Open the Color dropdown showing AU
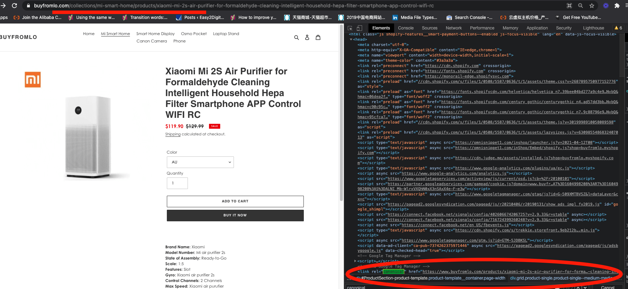This screenshot has width=628, height=289. (x=200, y=162)
